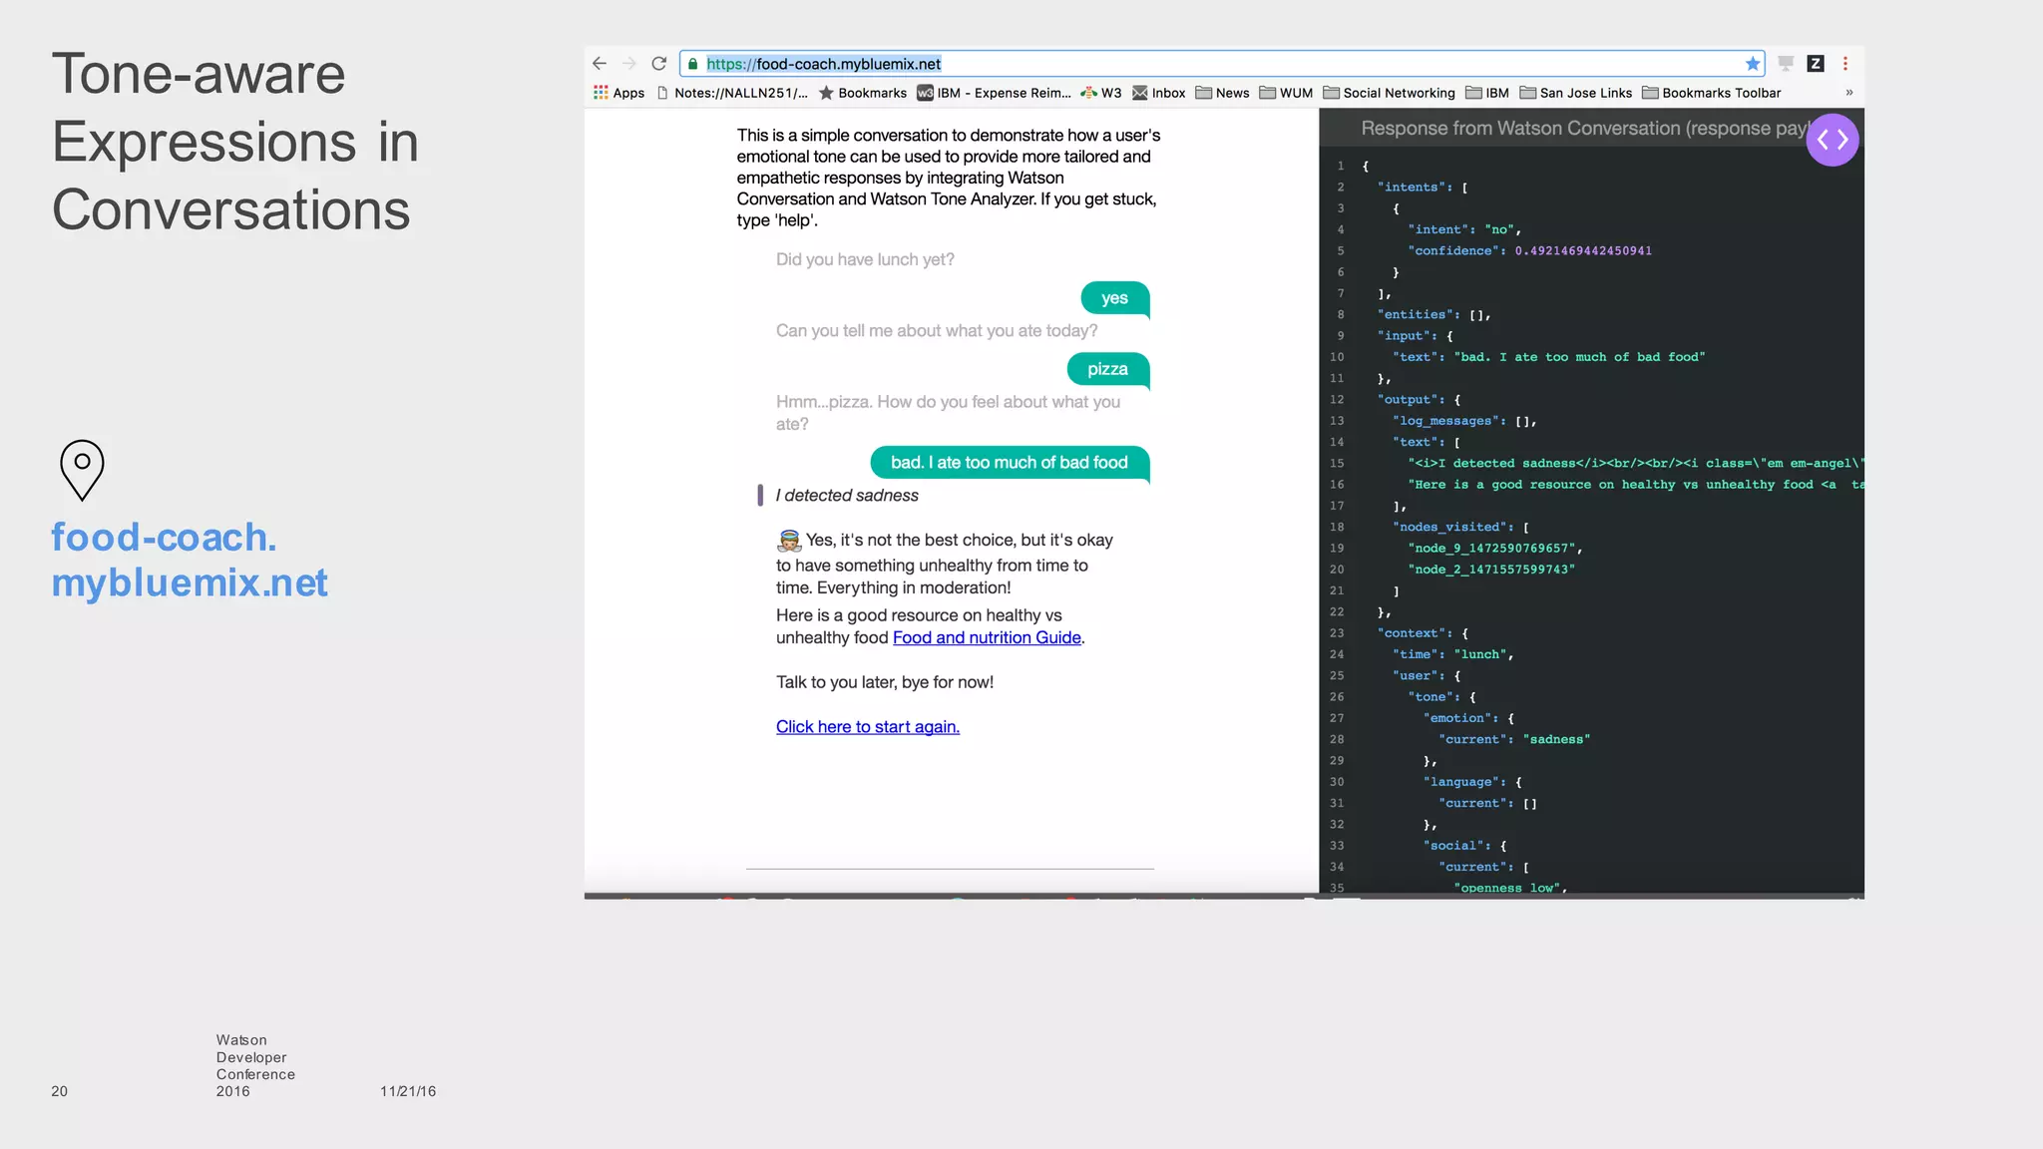Click the 'Can you tell me about what you ate today?' message
Image resolution: width=2043 pixels, height=1149 pixels.
tap(937, 331)
